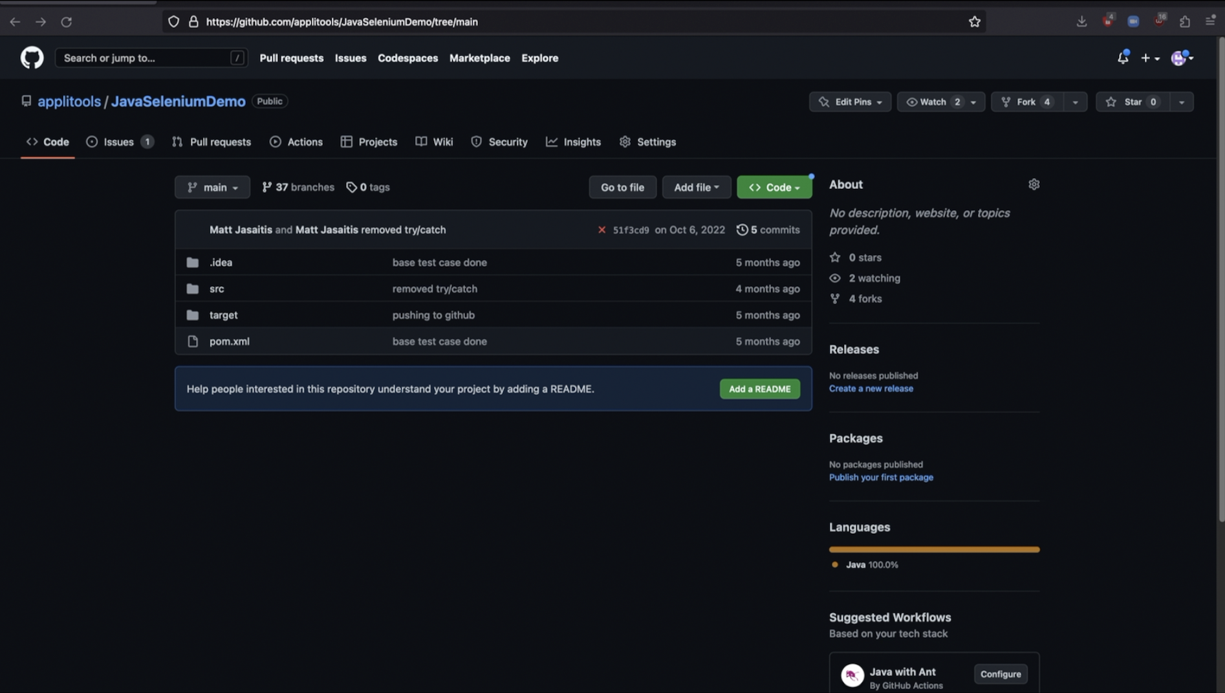View the 0 tags
The image size is (1225, 693).
point(368,187)
